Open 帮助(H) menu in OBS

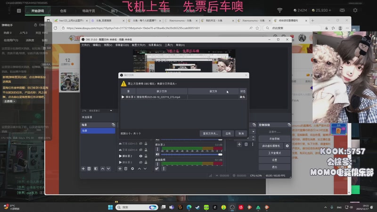point(180,45)
